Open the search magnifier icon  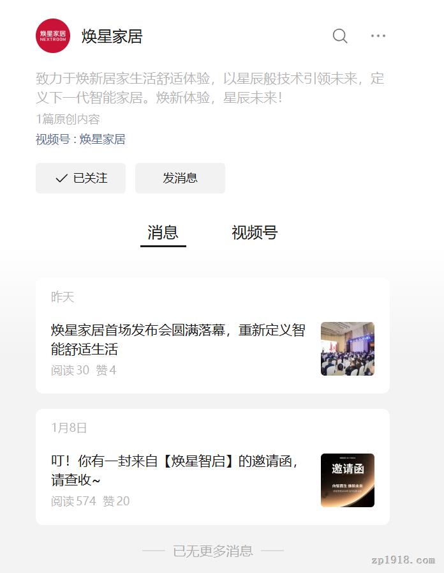tap(340, 36)
